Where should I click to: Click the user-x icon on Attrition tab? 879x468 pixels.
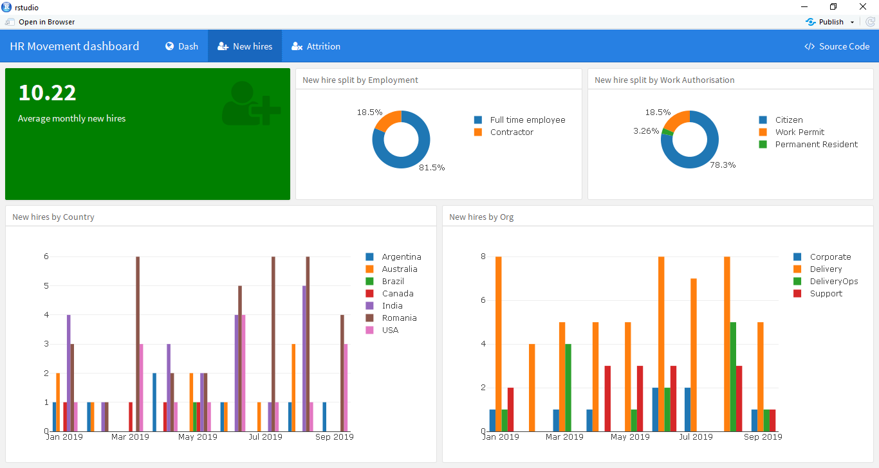[x=297, y=46]
